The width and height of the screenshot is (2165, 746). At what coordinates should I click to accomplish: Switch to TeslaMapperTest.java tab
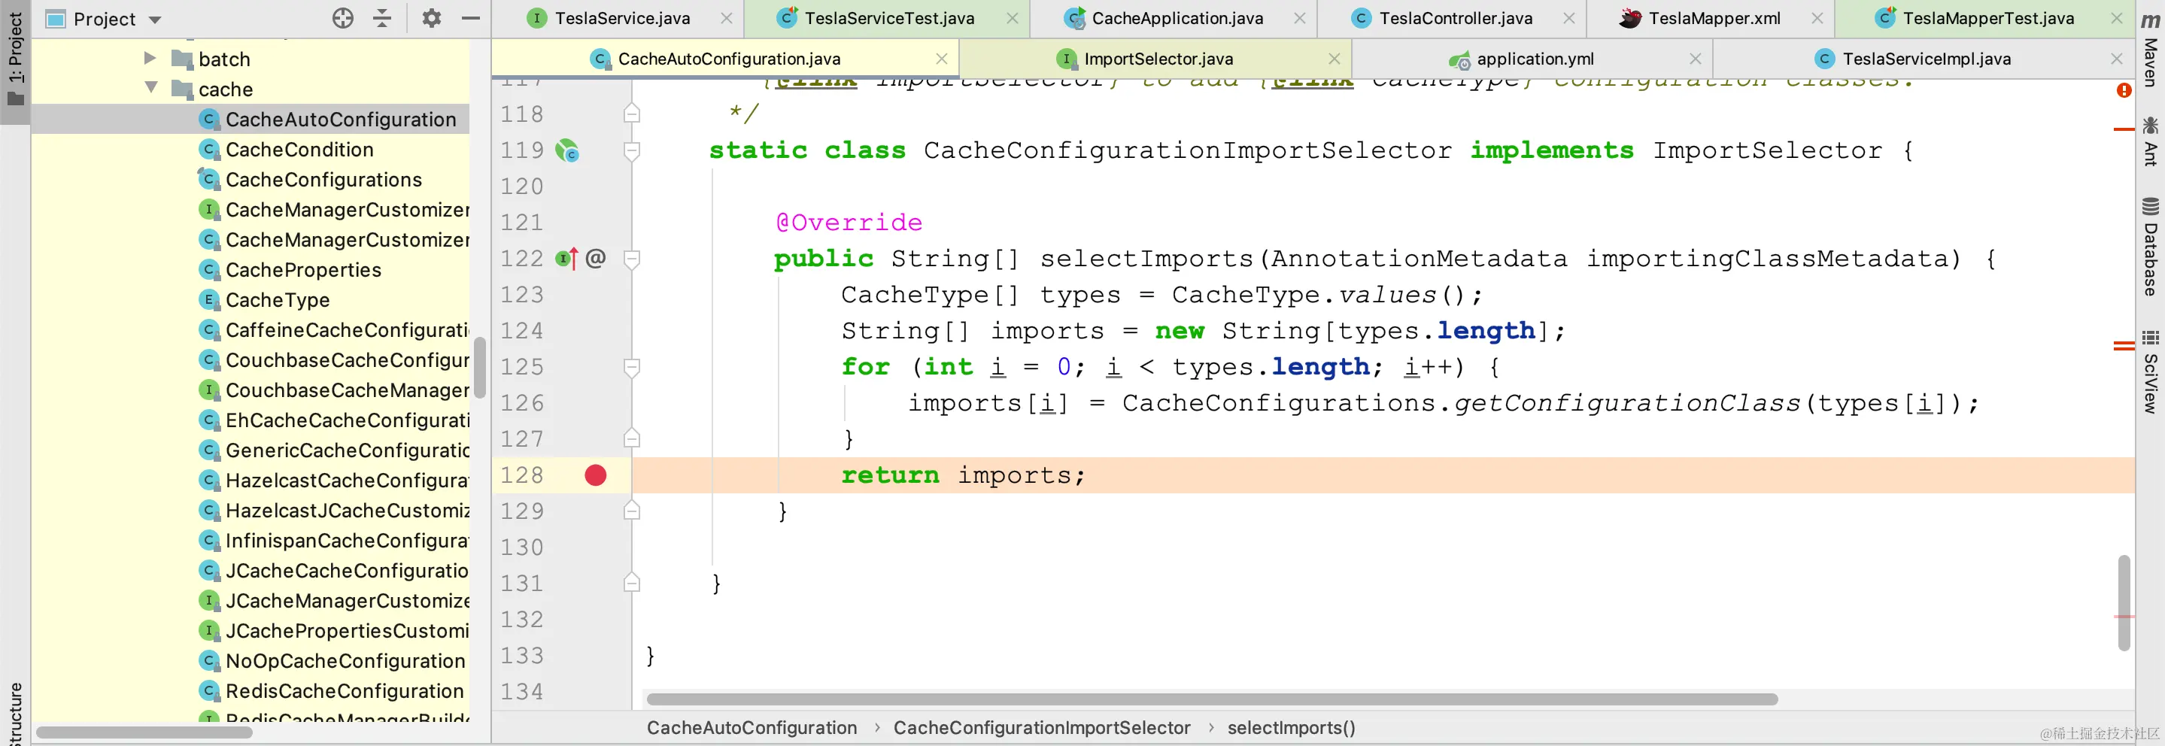[x=1987, y=19]
